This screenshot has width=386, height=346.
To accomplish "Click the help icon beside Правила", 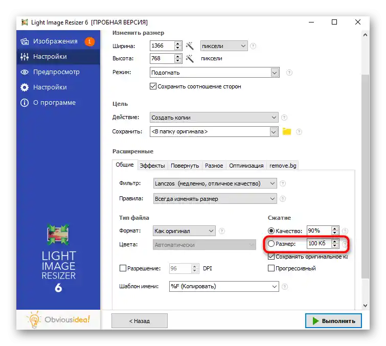I will (283, 199).
